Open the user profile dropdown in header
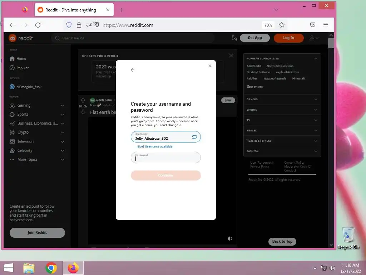366x275 pixels. (x=314, y=38)
